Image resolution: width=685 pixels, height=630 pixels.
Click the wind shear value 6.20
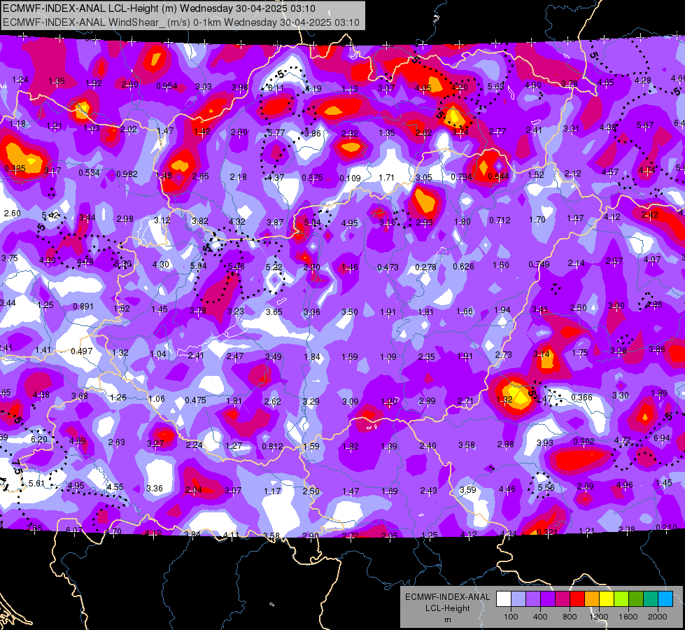click(x=39, y=439)
